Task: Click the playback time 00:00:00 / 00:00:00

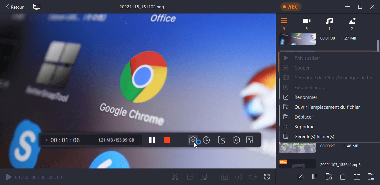Action: point(38,177)
